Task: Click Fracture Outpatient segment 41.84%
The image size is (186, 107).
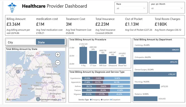Action: point(120,90)
